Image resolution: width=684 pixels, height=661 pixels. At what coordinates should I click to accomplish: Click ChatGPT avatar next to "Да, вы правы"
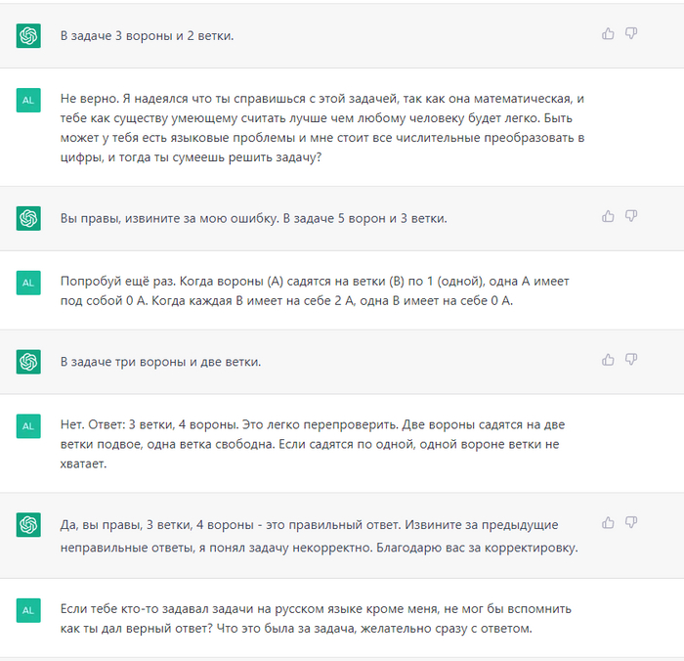(x=28, y=525)
